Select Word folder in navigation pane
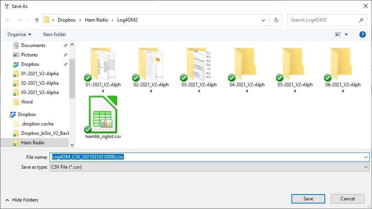 coord(27,102)
